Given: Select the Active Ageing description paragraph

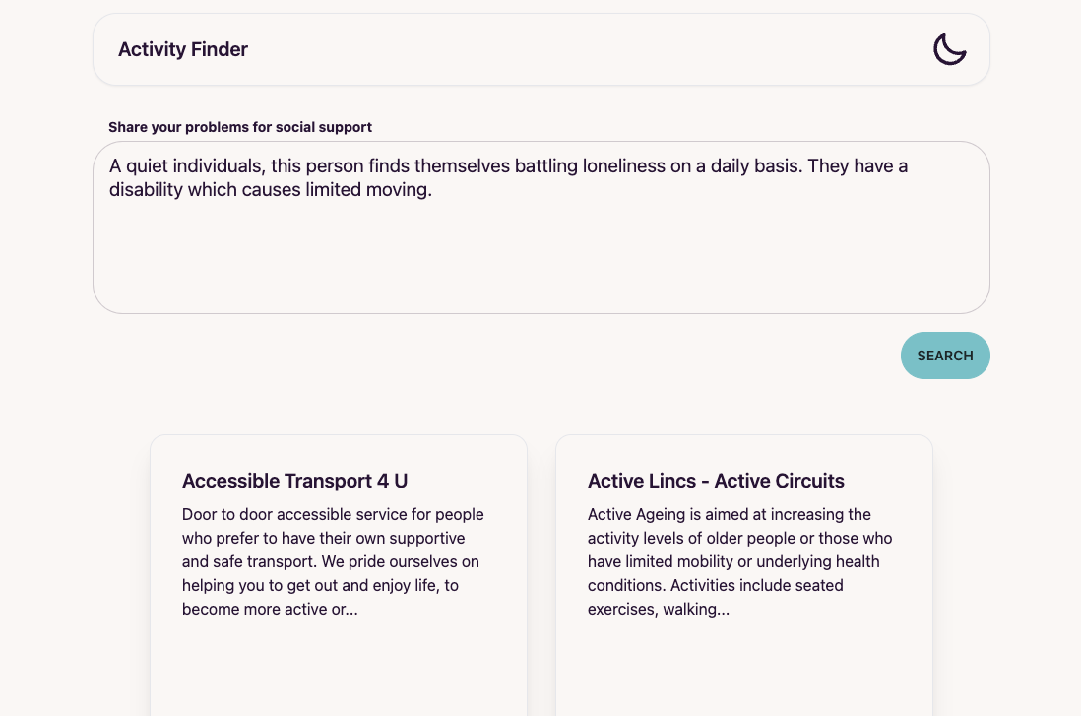Looking at the screenshot, I should coord(739,561).
